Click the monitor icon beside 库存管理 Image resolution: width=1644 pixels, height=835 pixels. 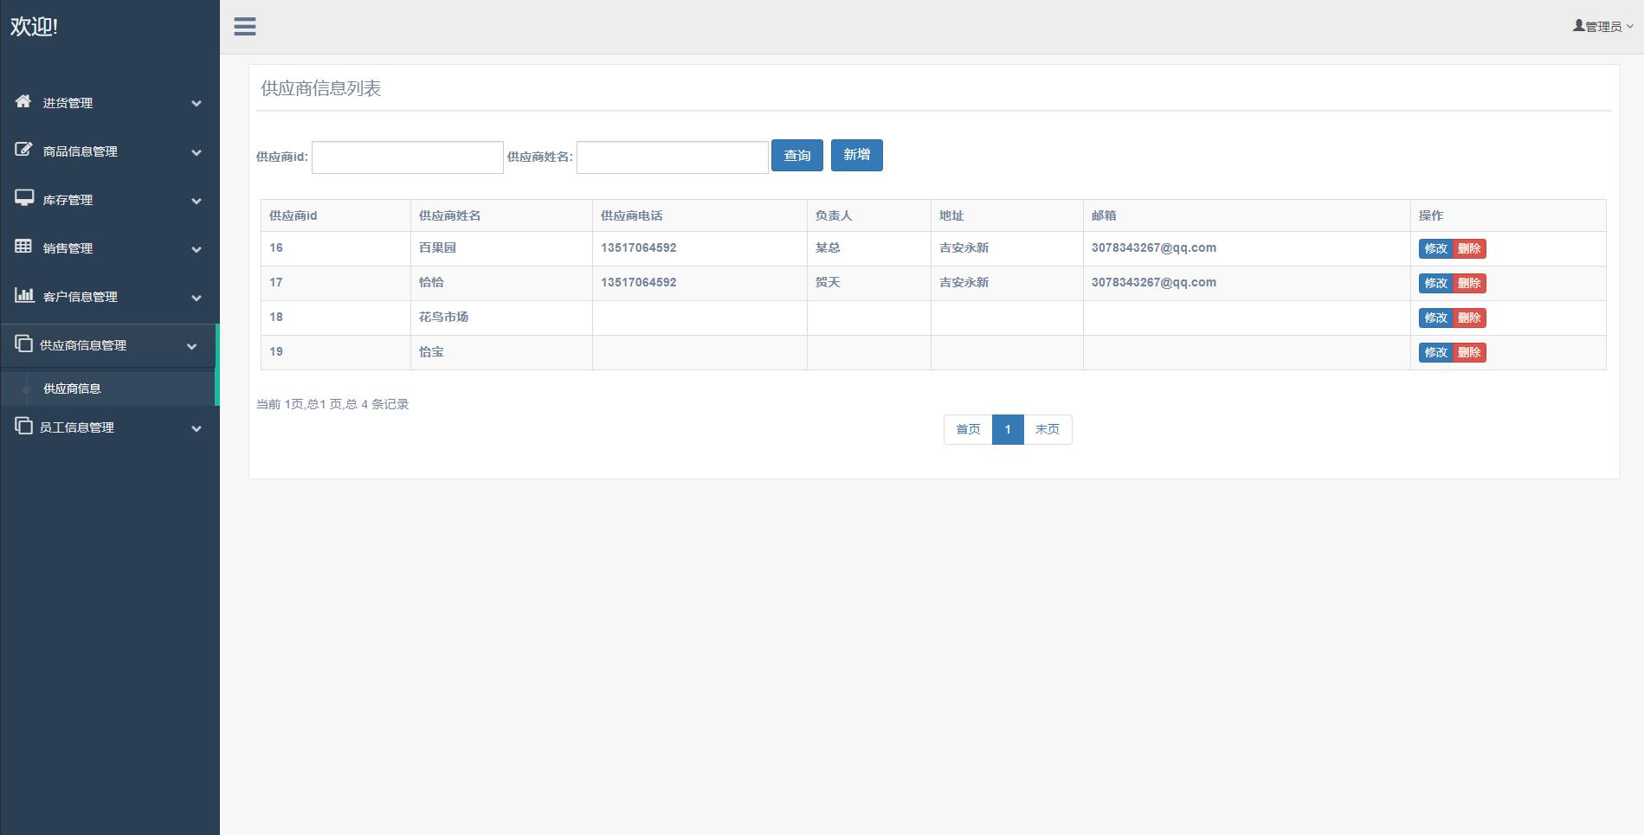23,198
